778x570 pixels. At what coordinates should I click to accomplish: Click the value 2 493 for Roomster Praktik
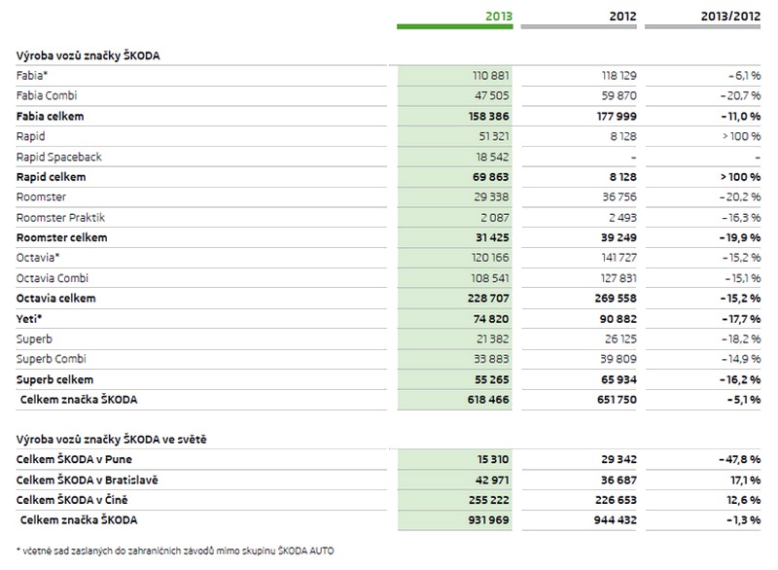[622, 217]
